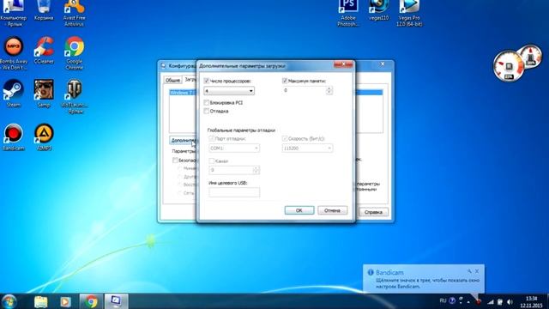549x309 pixels.
Task: Open the Корзина recycle bin icon
Action: pyautogui.click(x=44, y=10)
